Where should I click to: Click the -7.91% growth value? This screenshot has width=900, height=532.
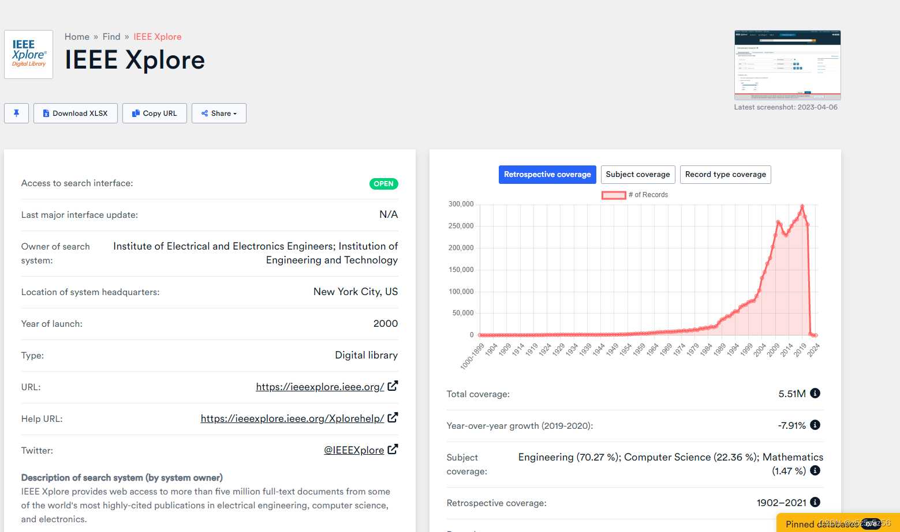pyautogui.click(x=791, y=425)
